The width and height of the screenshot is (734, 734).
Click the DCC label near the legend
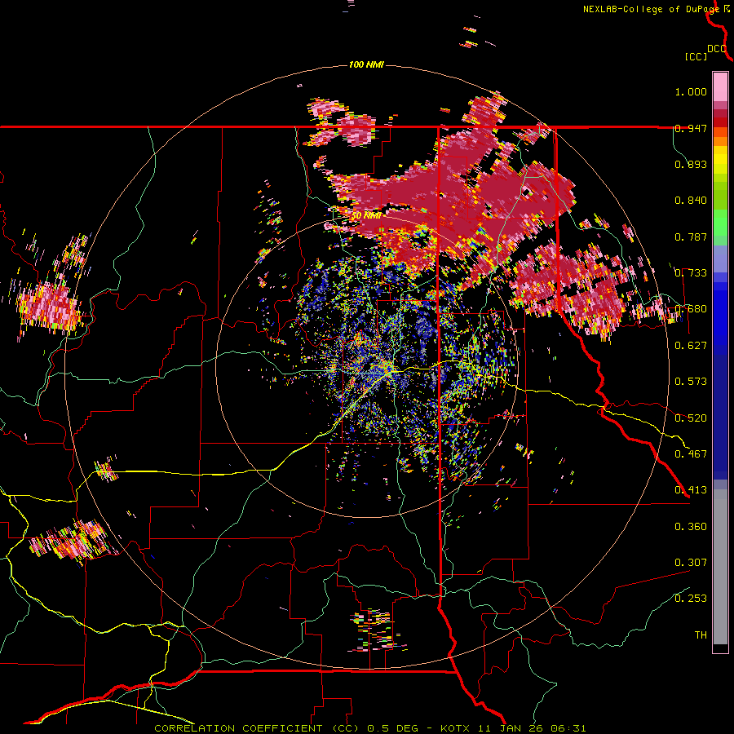pyautogui.click(x=717, y=49)
